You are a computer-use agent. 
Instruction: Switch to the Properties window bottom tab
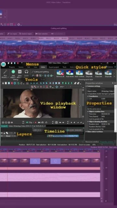pyautogui.click(x=107, y=142)
